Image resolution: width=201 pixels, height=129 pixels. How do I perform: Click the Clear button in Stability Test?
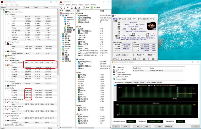point(137,126)
